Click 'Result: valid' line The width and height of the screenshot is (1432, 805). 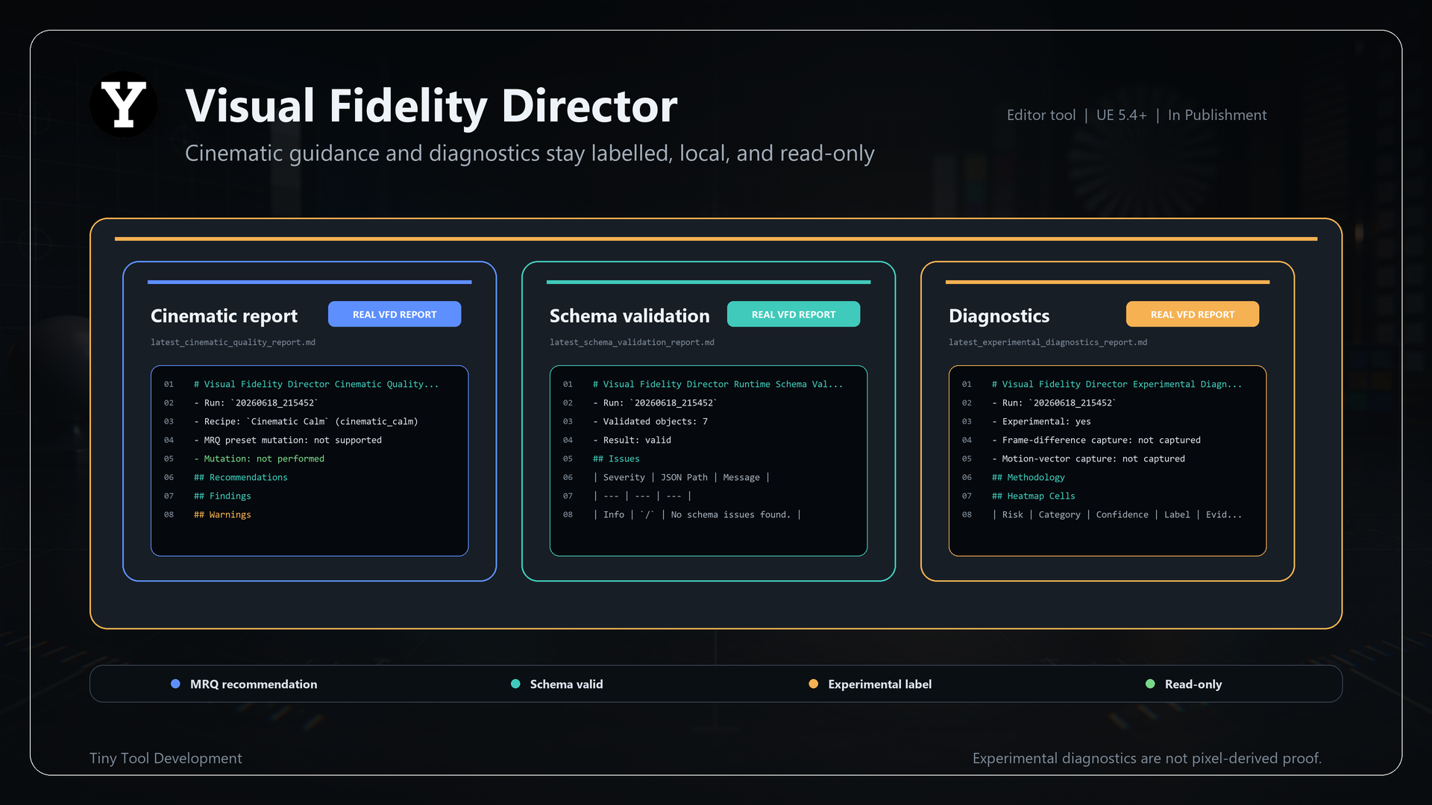tap(632, 441)
